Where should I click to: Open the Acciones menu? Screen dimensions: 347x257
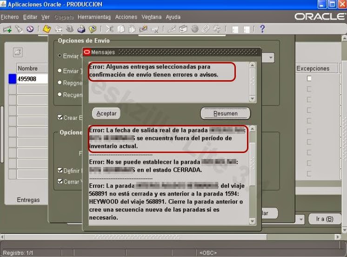pos(126,17)
